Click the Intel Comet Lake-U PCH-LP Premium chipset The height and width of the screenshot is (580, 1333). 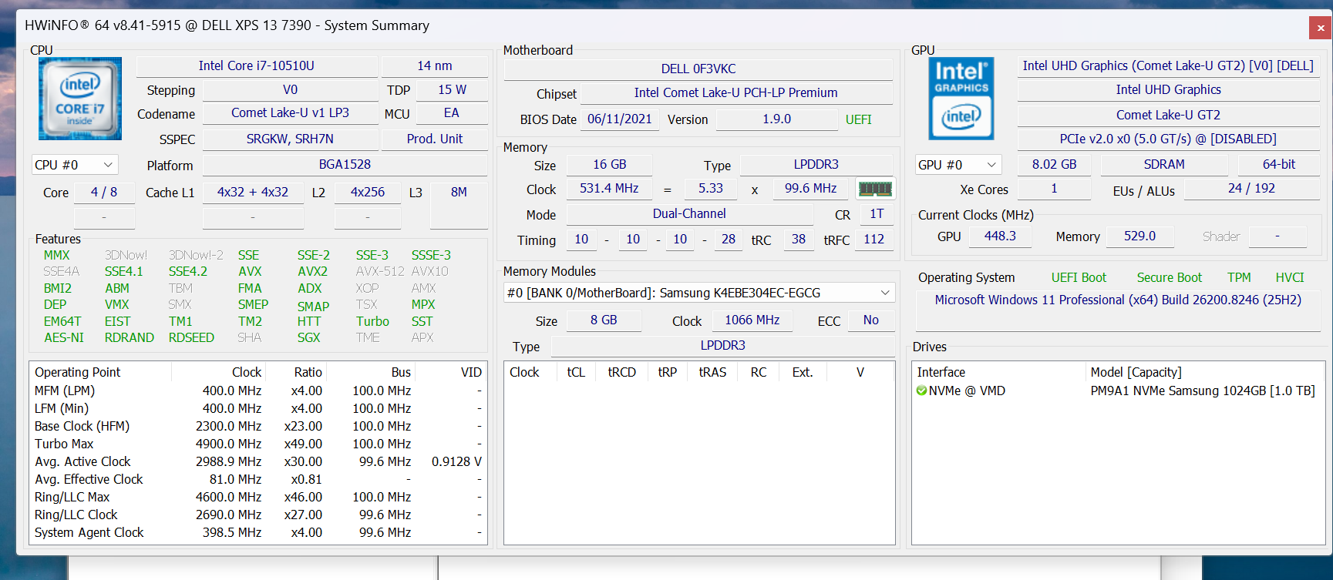pyautogui.click(x=736, y=93)
